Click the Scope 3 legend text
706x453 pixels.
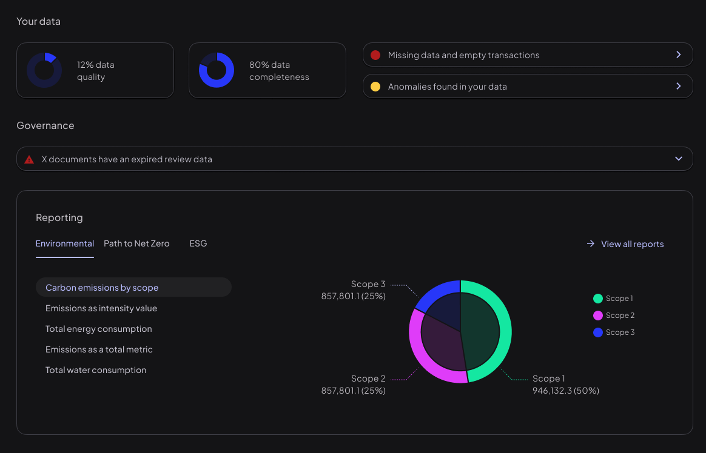pyautogui.click(x=620, y=332)
